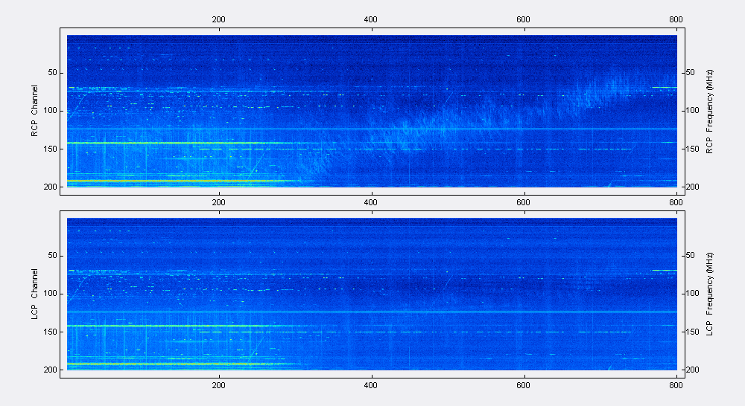Click the 800 tick below the LCP plot
Image resolution: width=745 pixels, height=406 pixels.
(676, 385)
